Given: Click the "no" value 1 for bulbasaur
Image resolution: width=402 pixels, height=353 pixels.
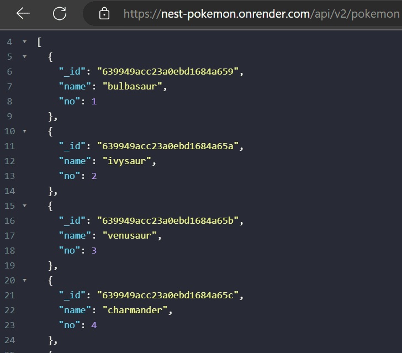Looking at the screenshot, I should click(x=94, y=101).
